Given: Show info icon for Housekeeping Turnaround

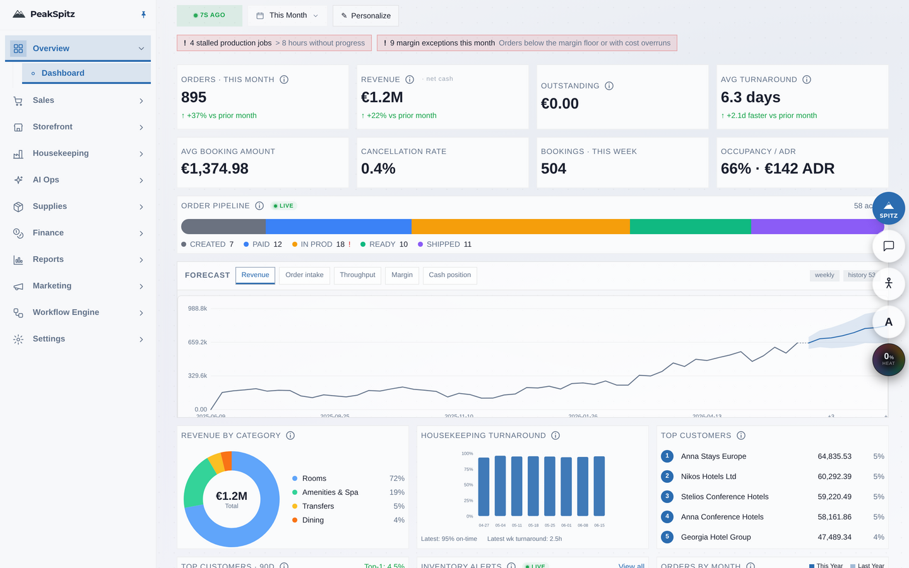Looking at the screenshot, I should click(x=555, y=435).
